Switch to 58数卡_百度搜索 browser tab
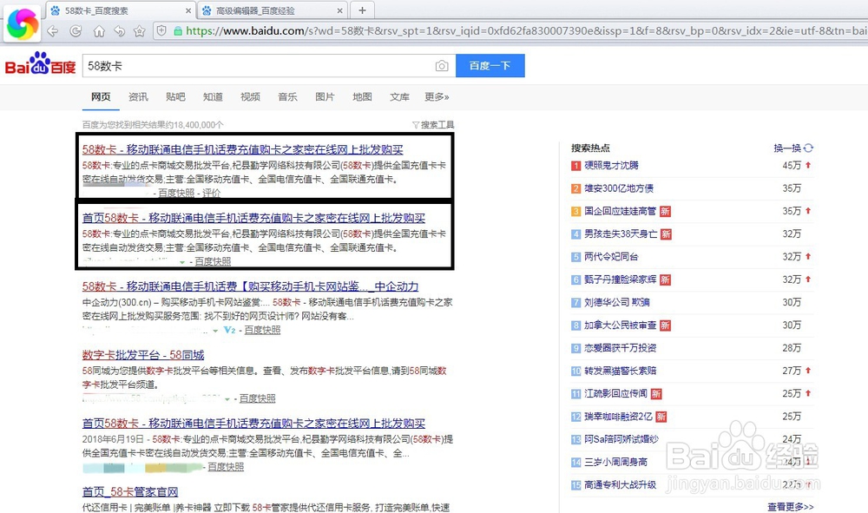Viewport: 868px width, 513px height. point(119,10)
